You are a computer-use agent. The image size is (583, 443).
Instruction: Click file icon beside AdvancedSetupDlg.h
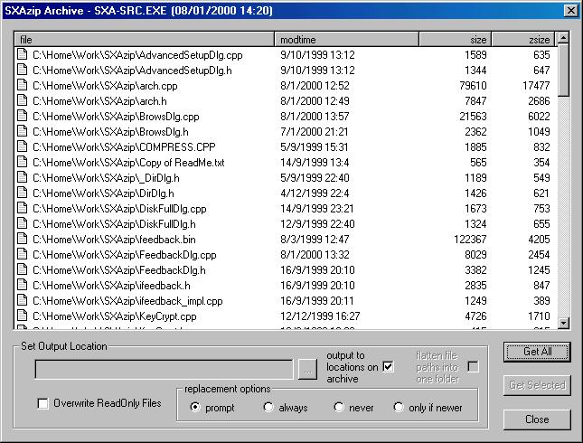pyautogui.click(x=23, y=70)
